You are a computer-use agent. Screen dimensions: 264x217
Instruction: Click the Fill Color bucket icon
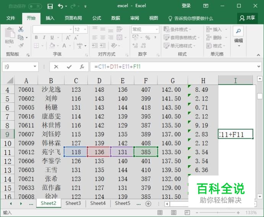point(52,45)
